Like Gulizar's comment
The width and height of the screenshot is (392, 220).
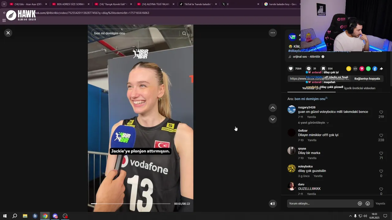(x=381, y=136)
